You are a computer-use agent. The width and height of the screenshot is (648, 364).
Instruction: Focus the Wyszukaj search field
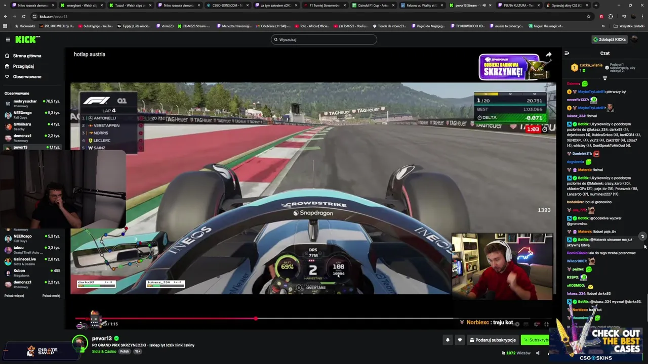tap(324, 39)
